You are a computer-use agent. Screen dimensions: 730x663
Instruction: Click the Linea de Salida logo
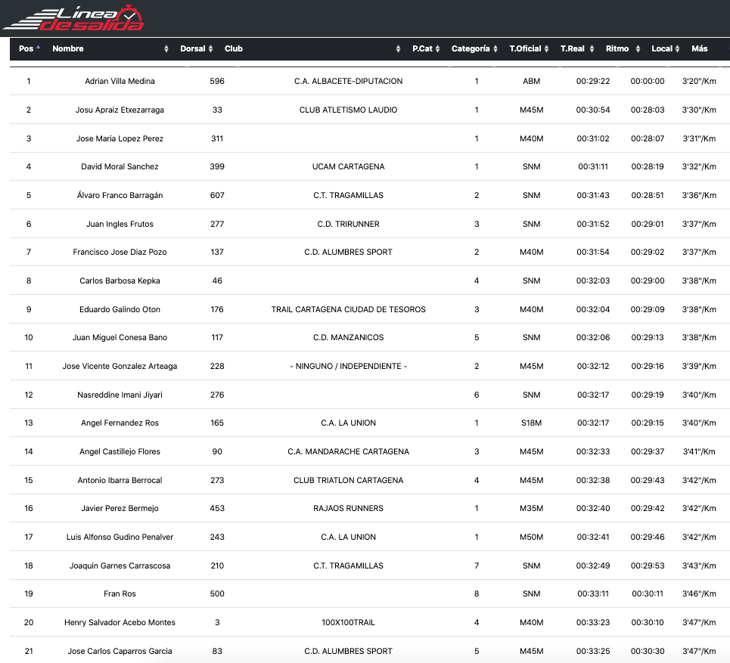[73, 18]
